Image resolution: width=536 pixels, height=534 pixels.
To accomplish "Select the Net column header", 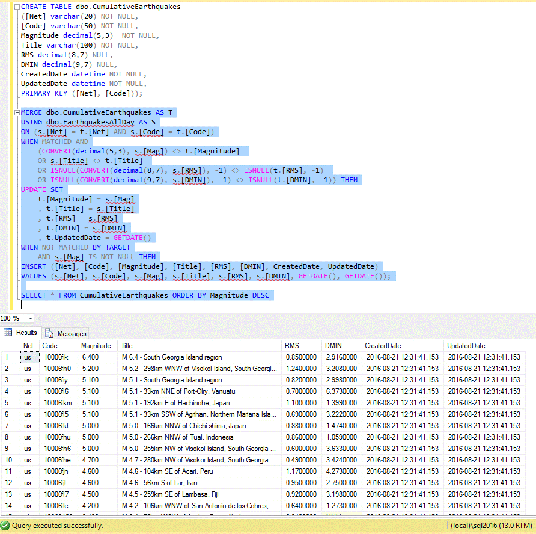I will pyautogui.click(x=29, y=346).
